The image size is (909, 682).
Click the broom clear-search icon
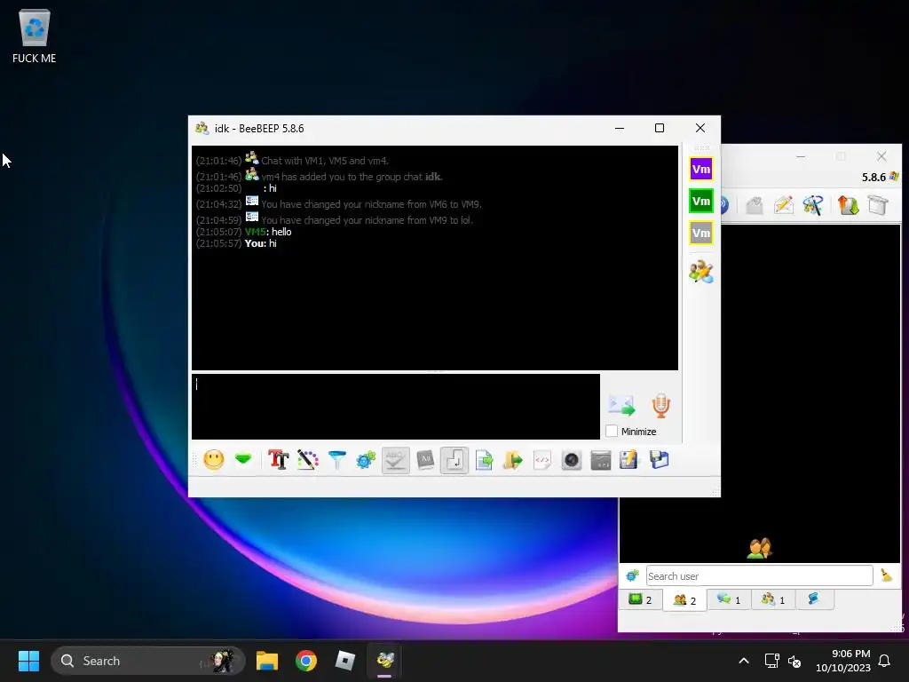click(x=886, y=575)
